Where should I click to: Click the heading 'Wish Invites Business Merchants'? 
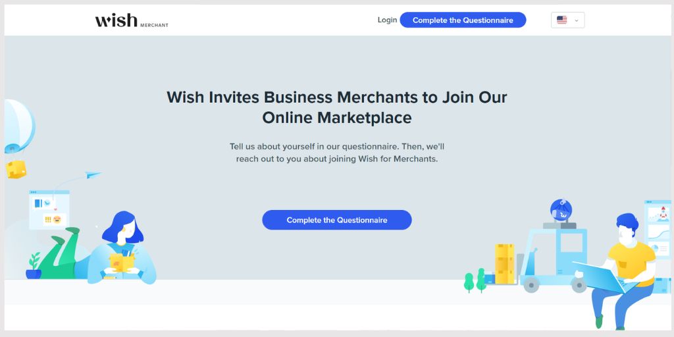pos(337,107)
